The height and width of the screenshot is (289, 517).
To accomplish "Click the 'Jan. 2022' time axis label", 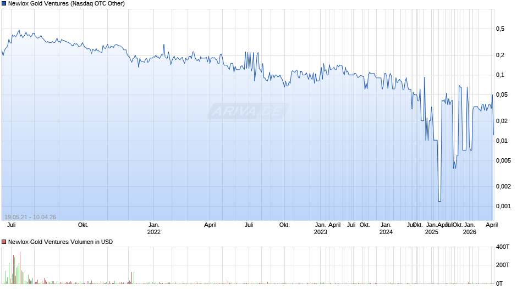I will point(153,229).
